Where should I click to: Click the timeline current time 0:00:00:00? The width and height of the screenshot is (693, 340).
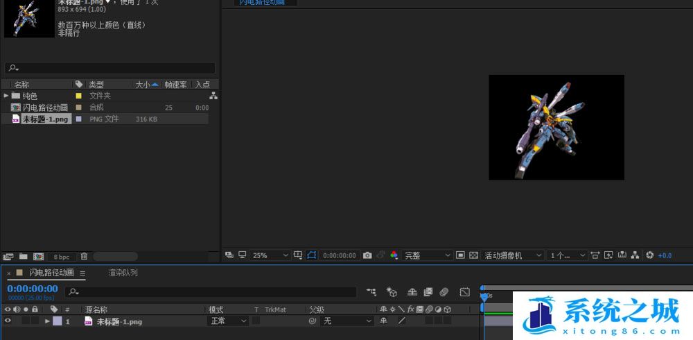[x=33, y=289]
